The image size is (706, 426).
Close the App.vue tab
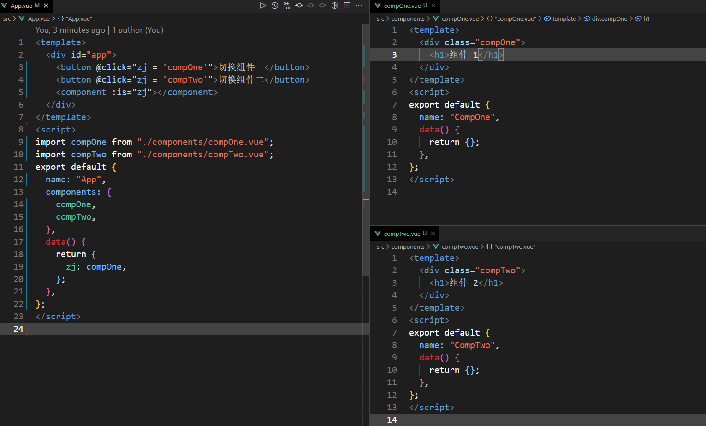point(46,6)
